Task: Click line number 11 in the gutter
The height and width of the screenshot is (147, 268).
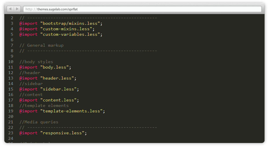Action: [11, 67]
